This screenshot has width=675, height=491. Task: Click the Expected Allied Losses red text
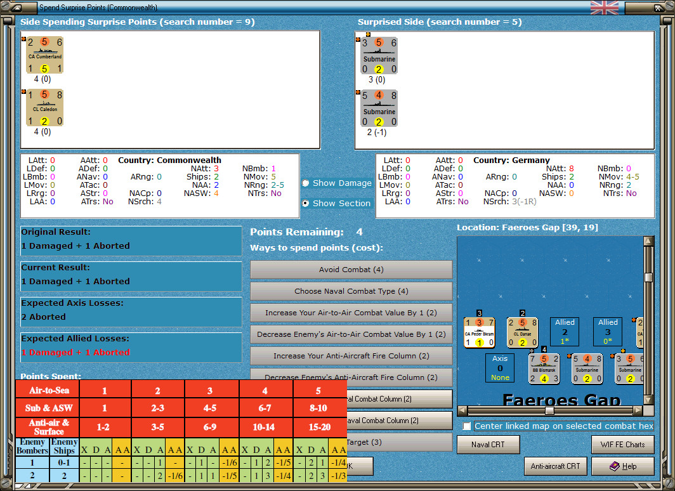coord(75,353)
